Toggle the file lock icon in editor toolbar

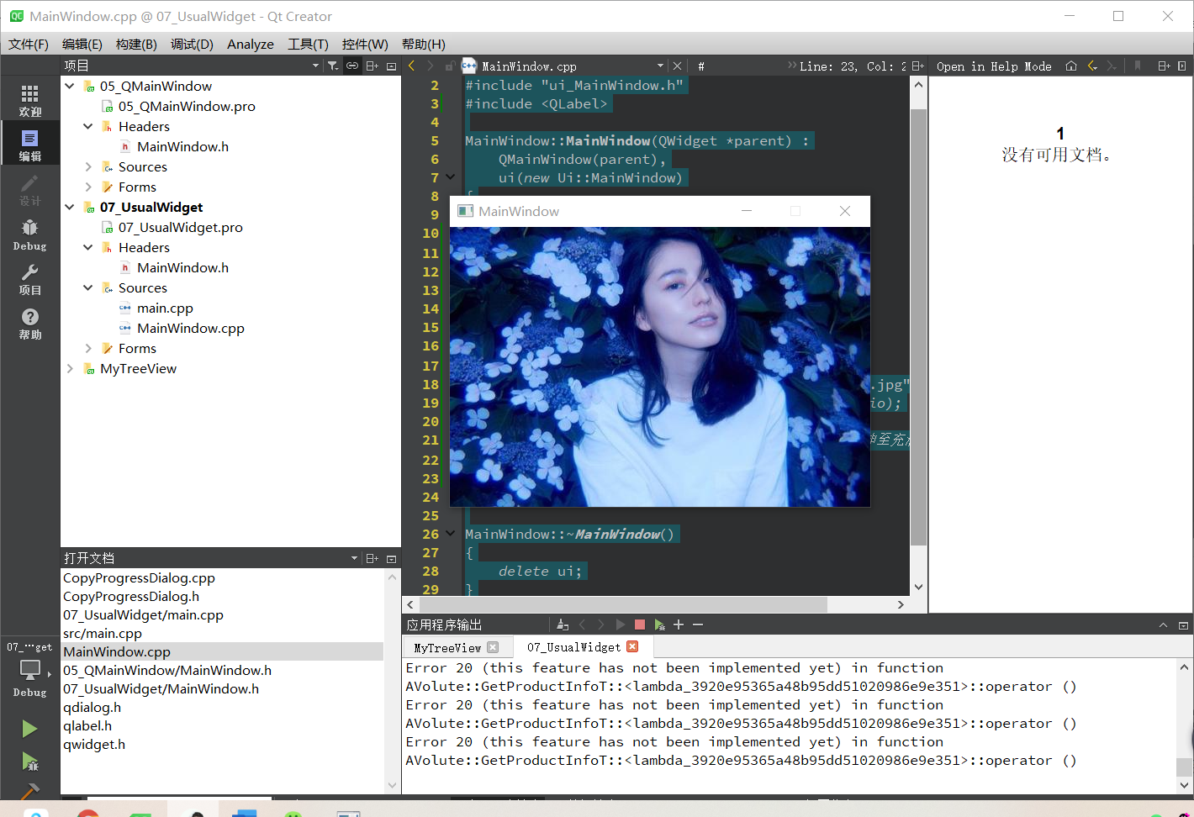(449, 66)
